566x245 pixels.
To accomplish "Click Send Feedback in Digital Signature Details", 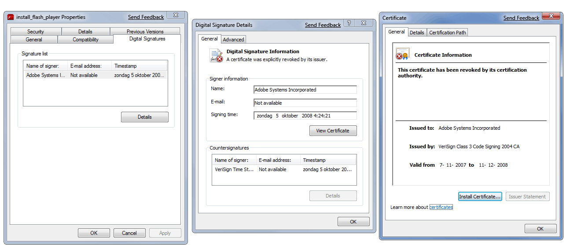I will click(x=323, y=25).
